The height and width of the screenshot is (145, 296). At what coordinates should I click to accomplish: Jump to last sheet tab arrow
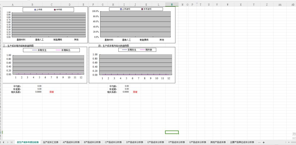(x=12, y=142)
